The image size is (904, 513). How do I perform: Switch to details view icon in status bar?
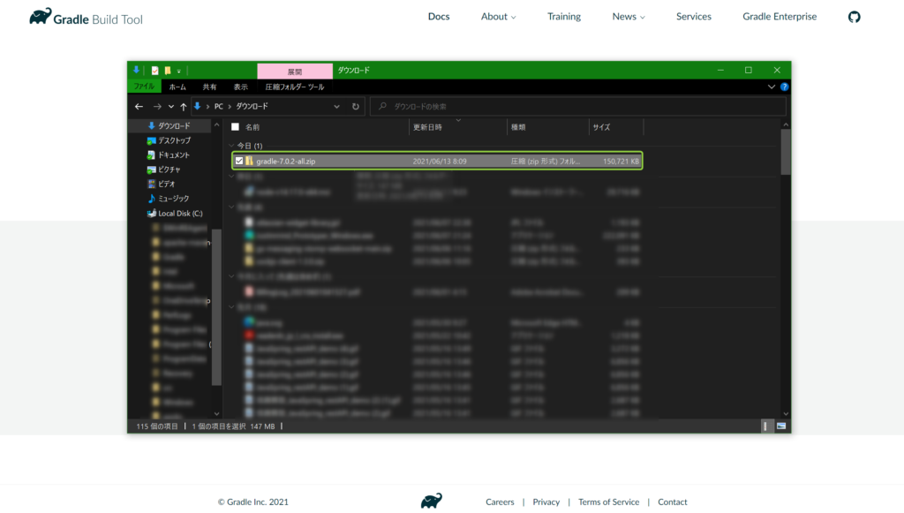(x=765, y=426)
